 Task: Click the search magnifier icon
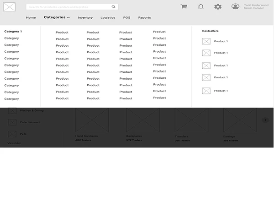coord(114,7)
